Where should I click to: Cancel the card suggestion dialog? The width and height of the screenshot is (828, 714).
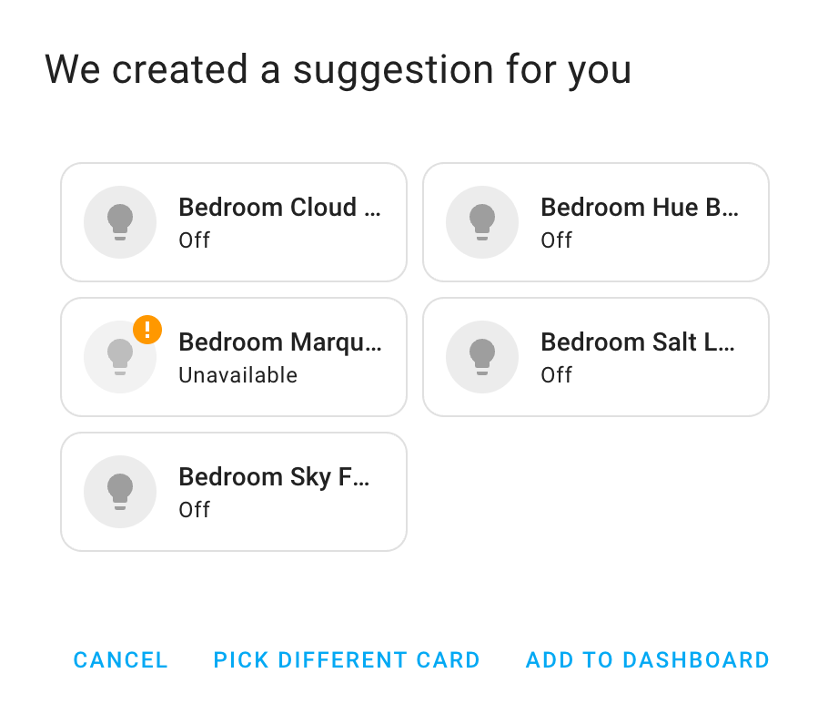[121, 660]
